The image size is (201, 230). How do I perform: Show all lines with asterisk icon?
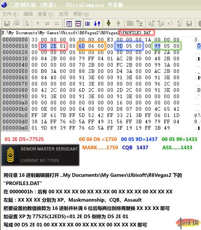coord(38,24)
